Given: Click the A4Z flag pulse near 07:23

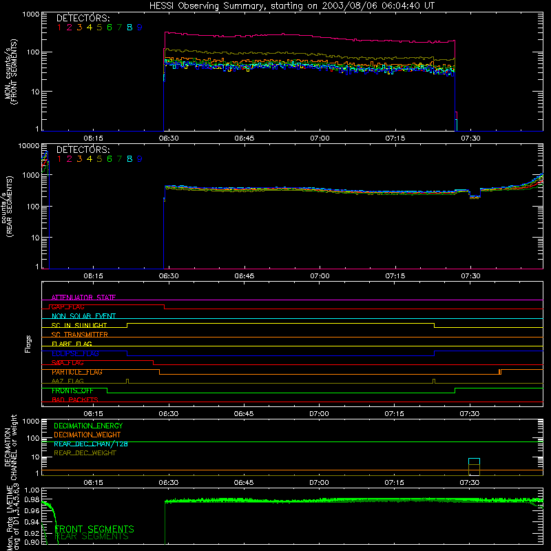Looking at the screenshot, I should point(434,382).
